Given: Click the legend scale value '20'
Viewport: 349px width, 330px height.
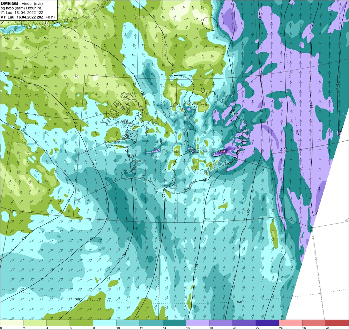Looking at the screenshot, I should (235, 328).
